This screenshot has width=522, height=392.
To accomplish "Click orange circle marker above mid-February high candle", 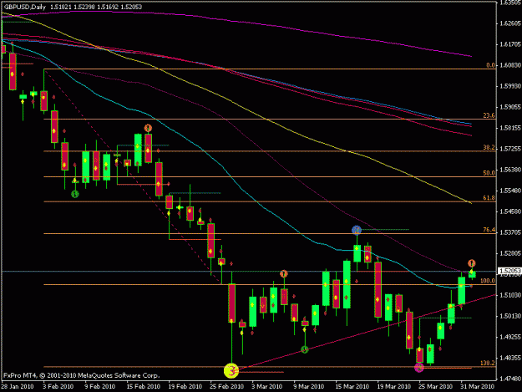I will pyautogui.click(x=148, y=128).
